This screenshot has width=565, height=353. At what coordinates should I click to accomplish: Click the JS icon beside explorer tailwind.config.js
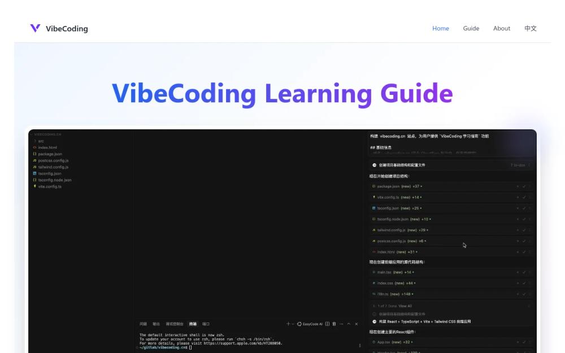[34, 167]
